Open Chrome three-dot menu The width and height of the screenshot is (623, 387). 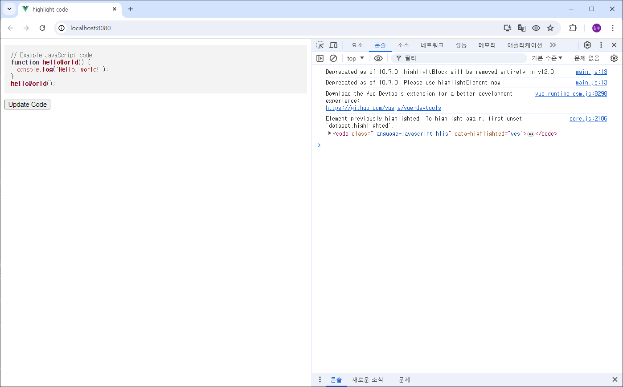tap(613, 28)
